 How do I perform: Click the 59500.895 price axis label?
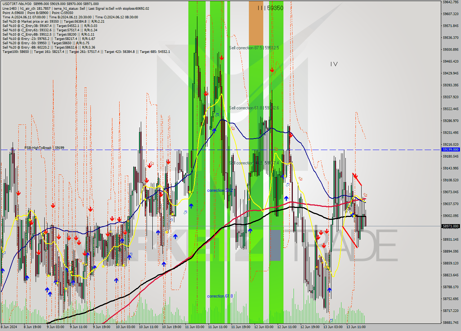pyautogui.click(x=451, y=49)
